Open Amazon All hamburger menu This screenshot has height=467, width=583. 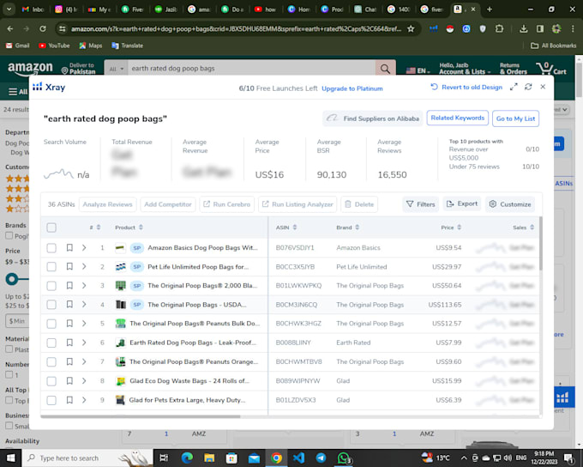(x=18, y=92)
